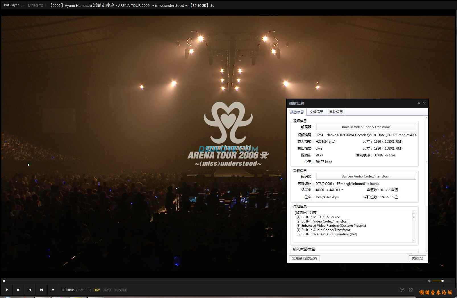Switch to the 系统信息 tab
457x298 pixels.
(x=336, y=112)
